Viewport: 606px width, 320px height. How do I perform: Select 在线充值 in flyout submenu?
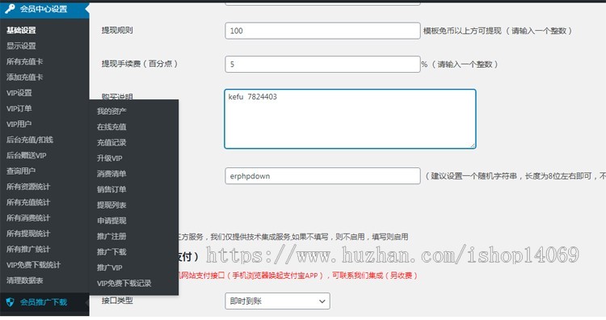[x=112, y=127]
